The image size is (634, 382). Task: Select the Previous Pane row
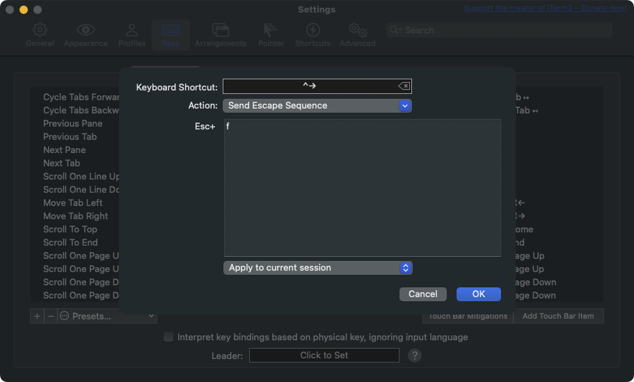pos(73,123)
